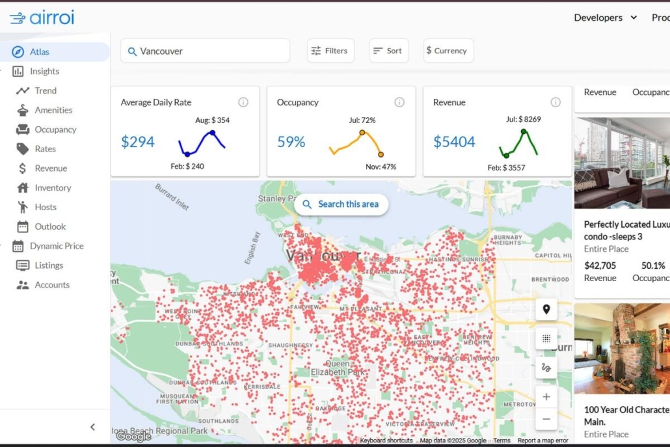The image size is (670, 447).
Task: Select the Rates tag icon
Action: 23,149
